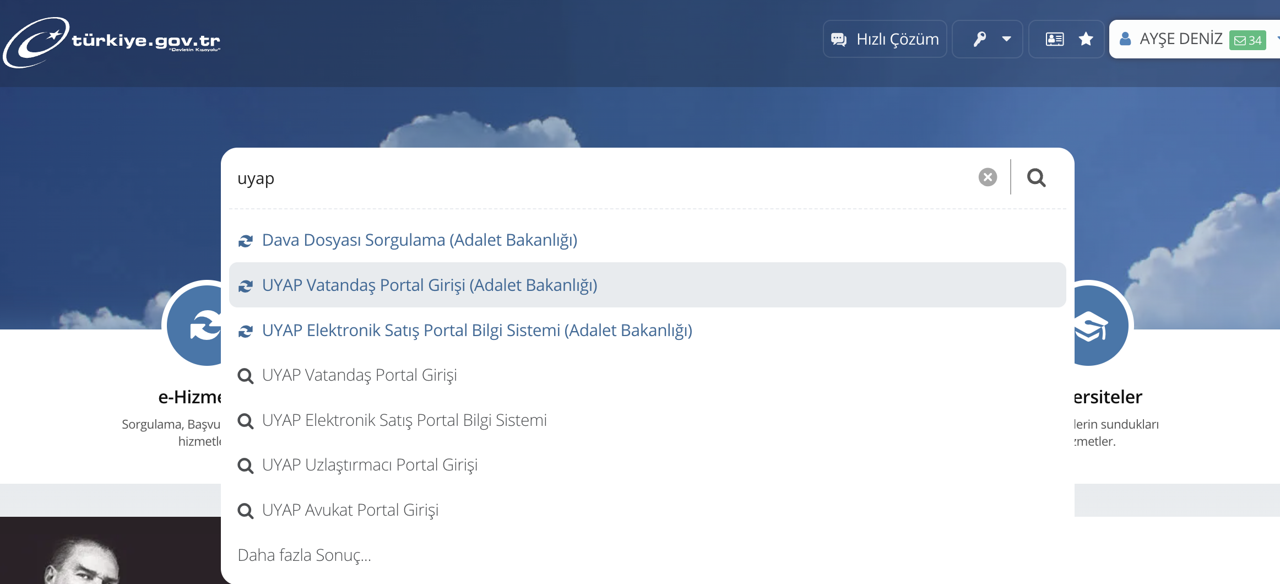Click the magnifier search button
This screenshot has width=1280, height=584.
[x=1036, y=177]
